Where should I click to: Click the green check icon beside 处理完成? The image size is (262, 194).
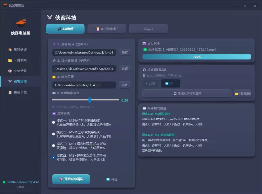coord(145,50)
